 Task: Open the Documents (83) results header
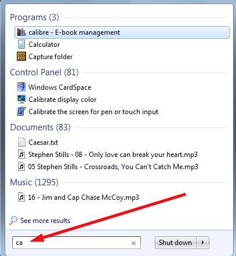(x=40, y=127)
